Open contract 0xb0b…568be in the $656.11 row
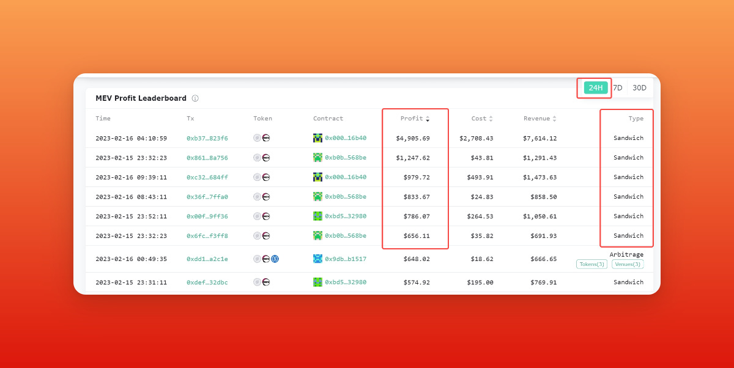The width and height of the screenshot is (734, 368). click(346, 236)
